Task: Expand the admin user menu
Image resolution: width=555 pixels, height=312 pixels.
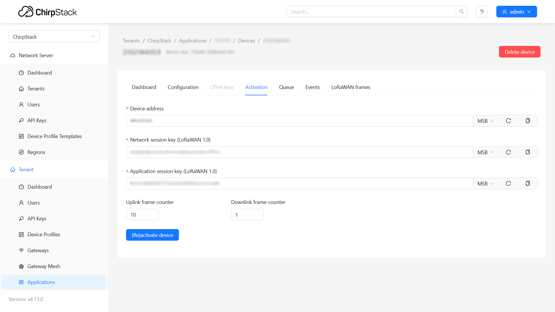Action: 516,12
